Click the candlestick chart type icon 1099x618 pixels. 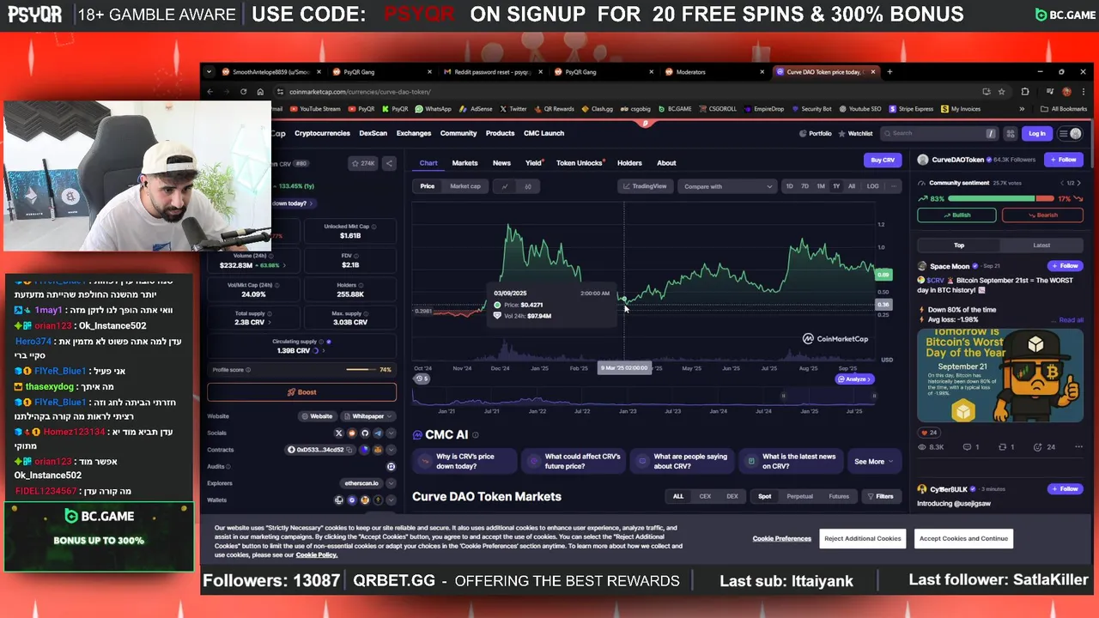(528, 186)
